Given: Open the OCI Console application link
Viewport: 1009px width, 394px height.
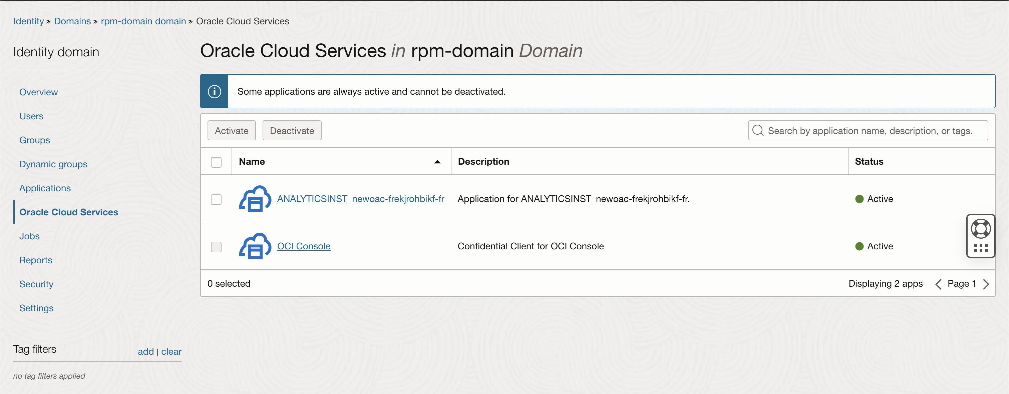Looking at the screenshot, I should (x=304, y=246).
